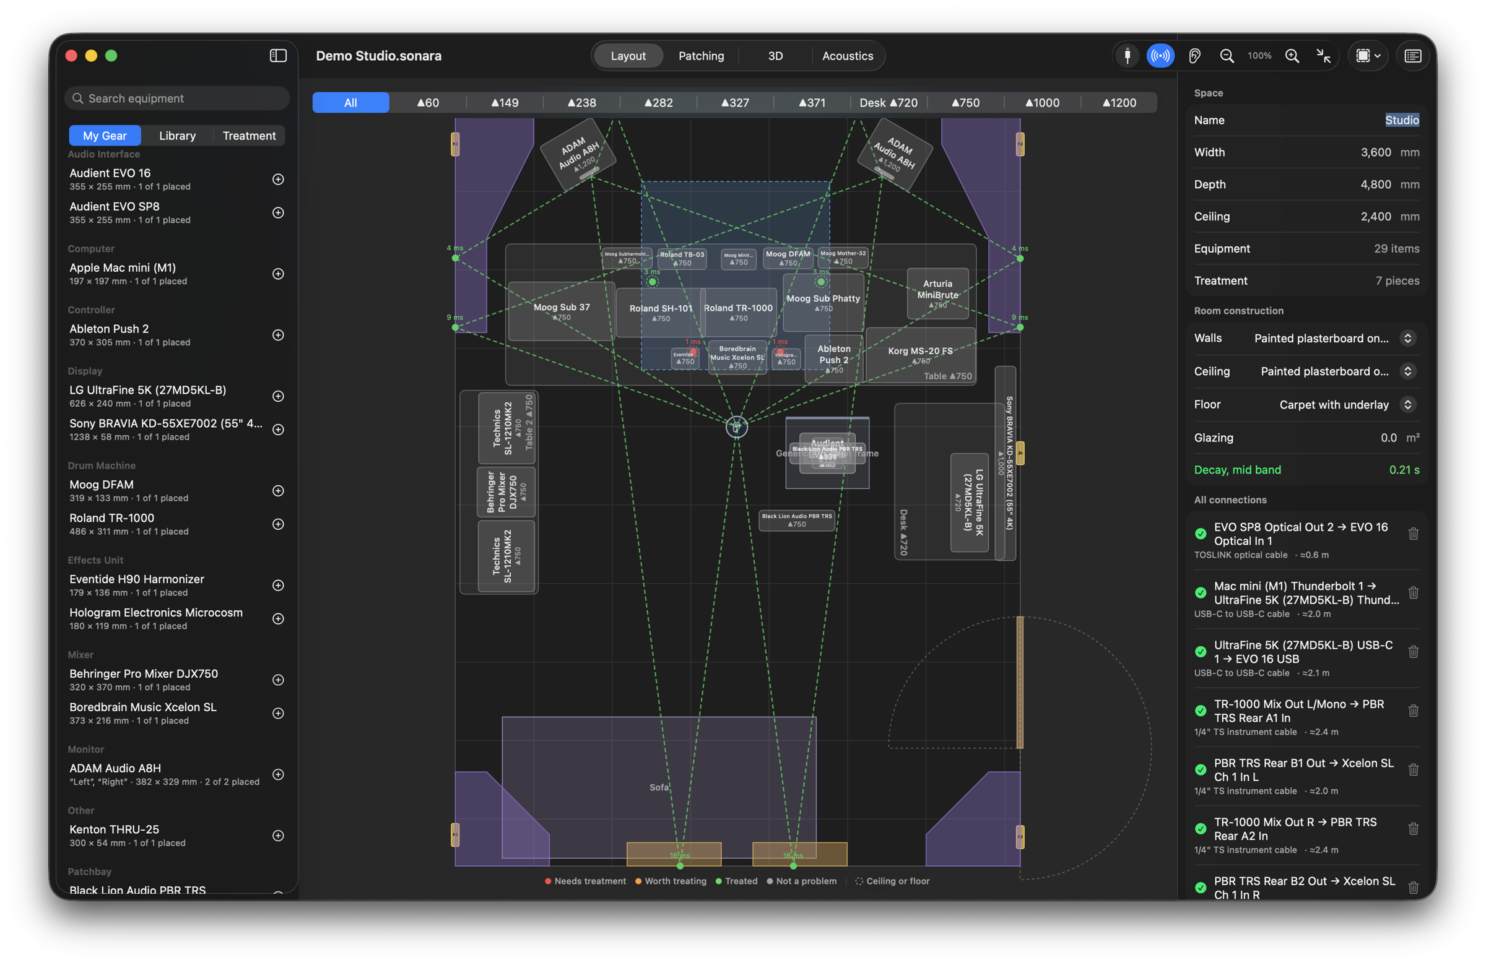This screenshot has width=1486, height=965.
Task: Add Roland TR-1000 with plus icon
Action: pos(278,524)
